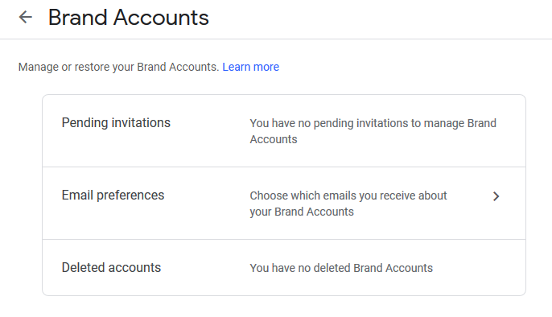
Task: Go back using the arrow icon
Action: (26, 17)
